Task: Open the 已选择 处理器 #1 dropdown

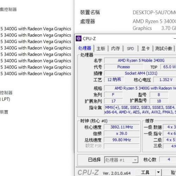Action: coord(121,160)
